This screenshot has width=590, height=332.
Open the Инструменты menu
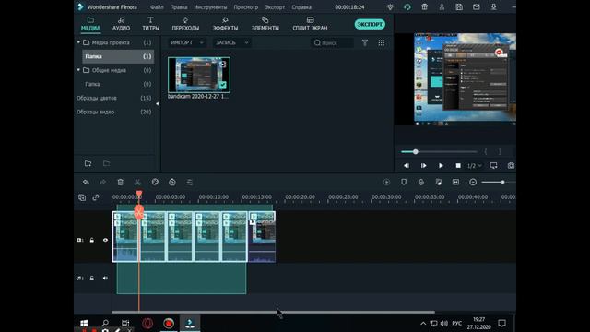pos(210,7)
